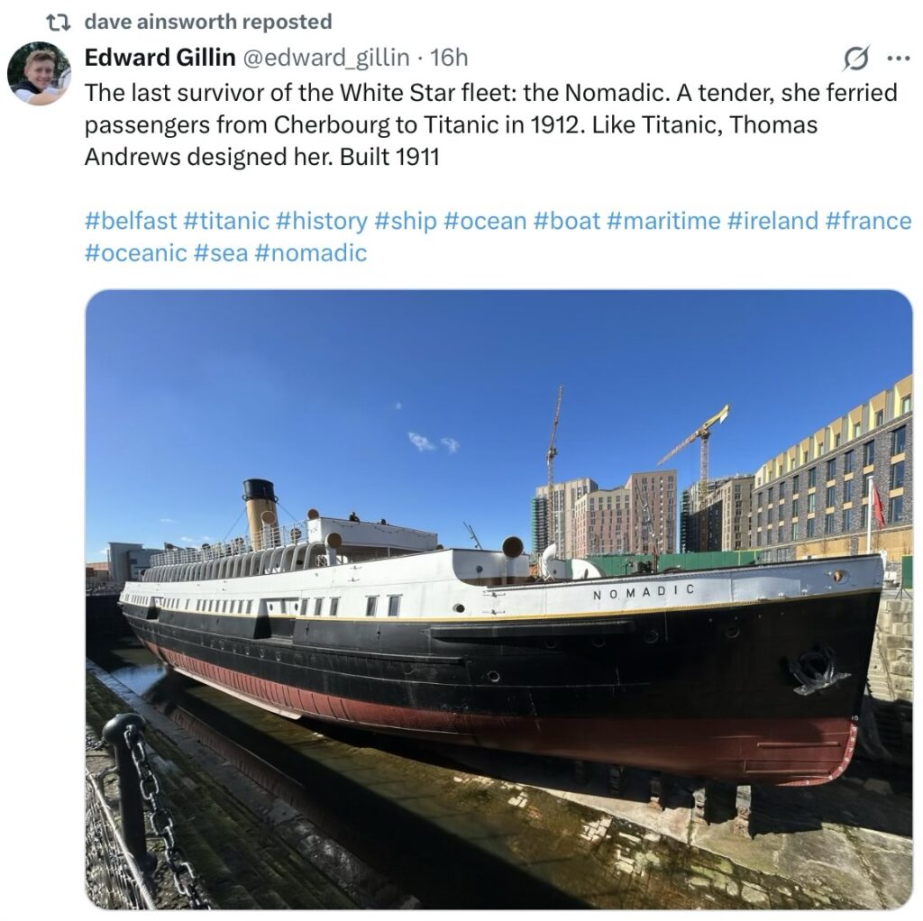923x921 pixels.
Task: Open the #nomadic hashtag
Action: (311, 253)
